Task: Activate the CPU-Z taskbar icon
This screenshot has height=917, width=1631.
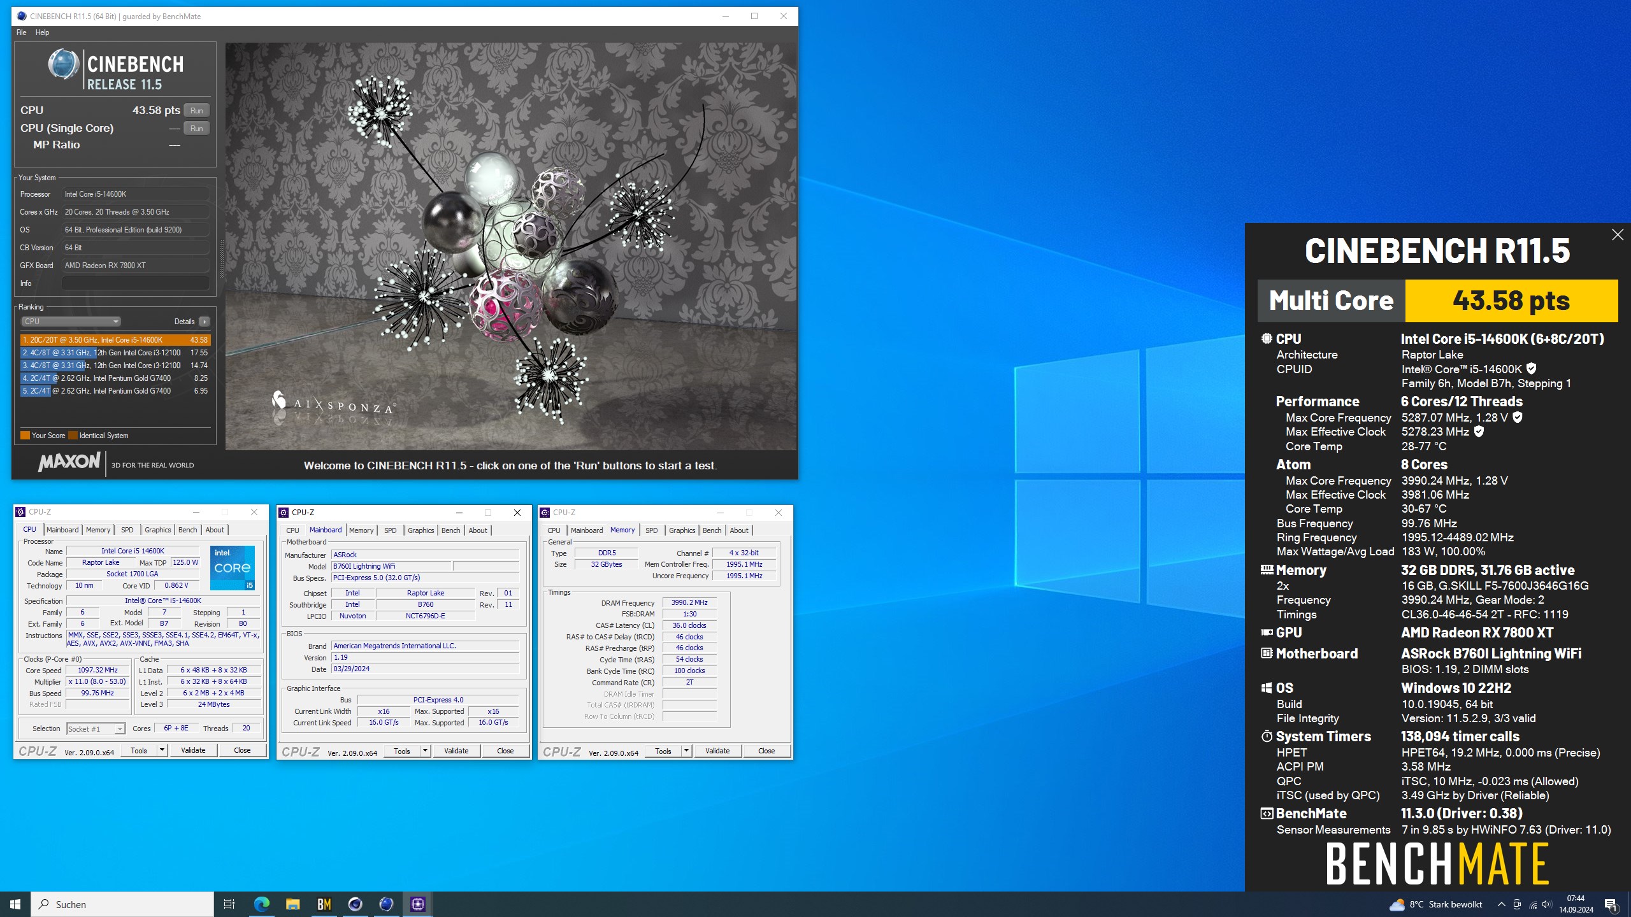Action: tap(417, 904)
